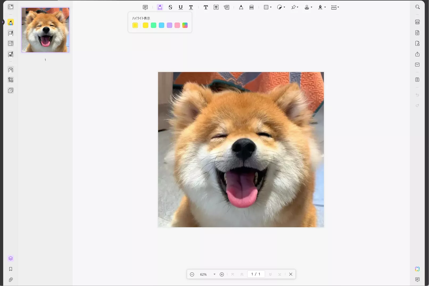The height and width of the screenshot is (286, 429).
Task: Open the search magnifier icon
Action: pyautogui.click(x=417, y=7)
